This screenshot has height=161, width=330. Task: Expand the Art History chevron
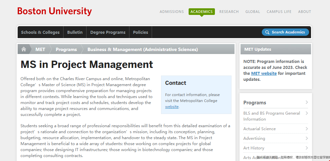click(x=307, y=148)
